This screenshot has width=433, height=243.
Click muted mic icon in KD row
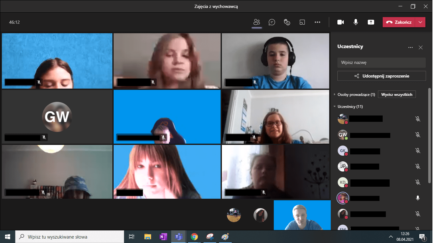click(418, 182)
